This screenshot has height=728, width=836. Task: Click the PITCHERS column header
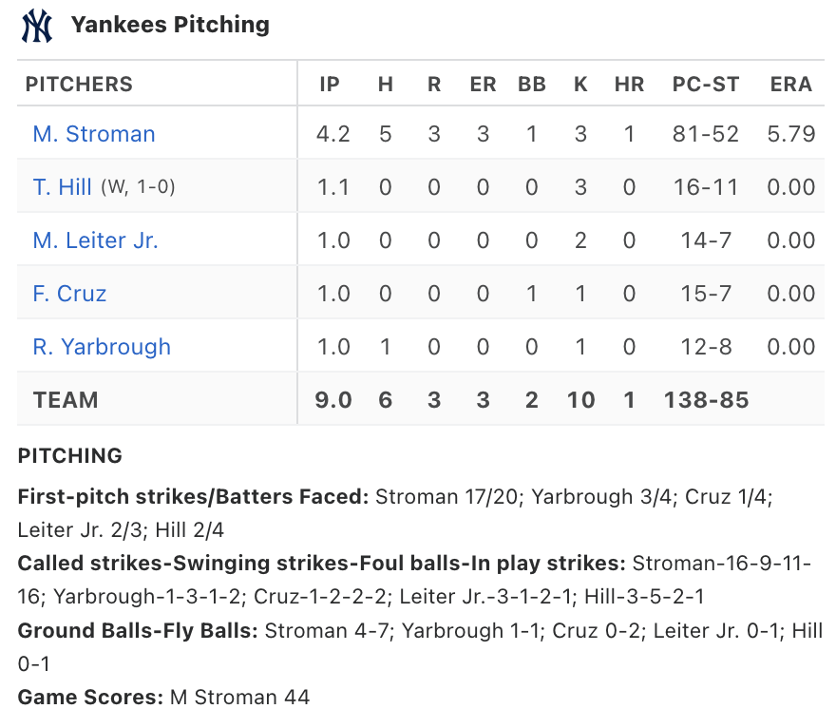[x=79, y=85]
